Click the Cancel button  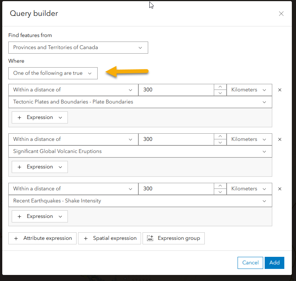[x=250, y=262]
